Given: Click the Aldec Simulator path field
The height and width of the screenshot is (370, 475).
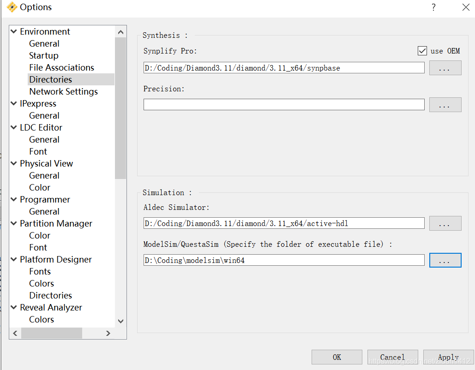Looking at the screenshot, I should pos(284,223).
